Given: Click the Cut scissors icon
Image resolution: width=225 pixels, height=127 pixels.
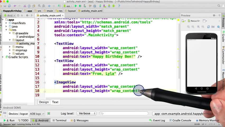Looking at the screenshot, I should (x=25, y=6).
